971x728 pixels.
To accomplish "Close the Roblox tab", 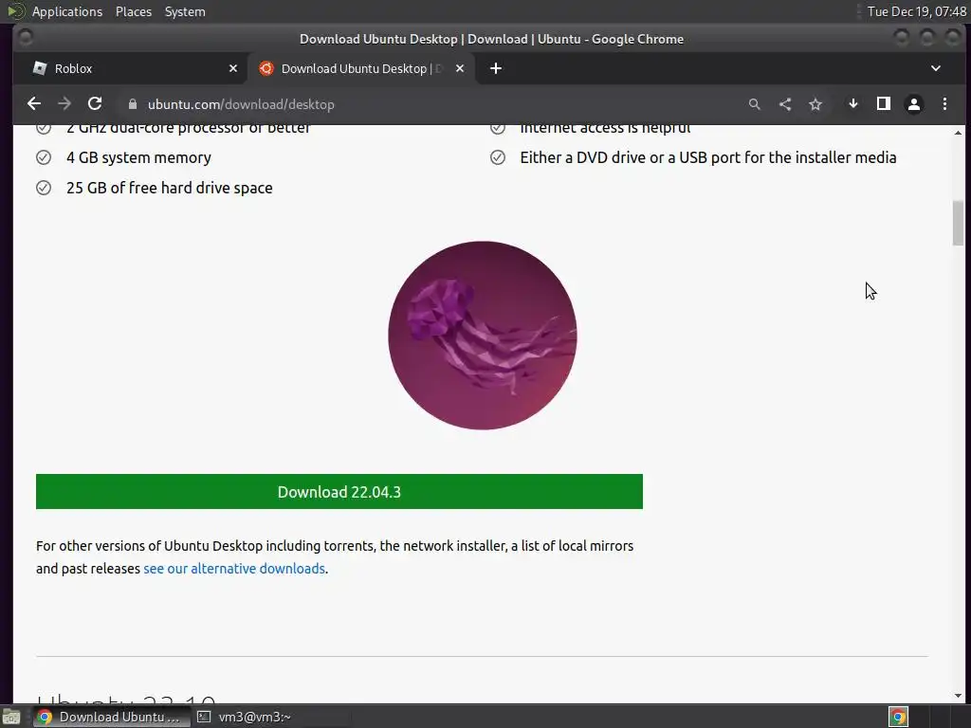I will (x=233, y=68).
